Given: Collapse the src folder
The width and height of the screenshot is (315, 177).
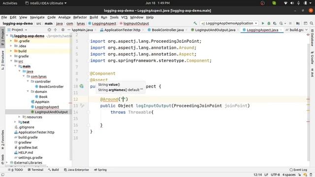Looking at the screenshot, I should point(11,61).
